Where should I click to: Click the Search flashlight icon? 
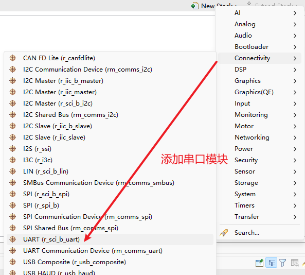pos(224,233)
